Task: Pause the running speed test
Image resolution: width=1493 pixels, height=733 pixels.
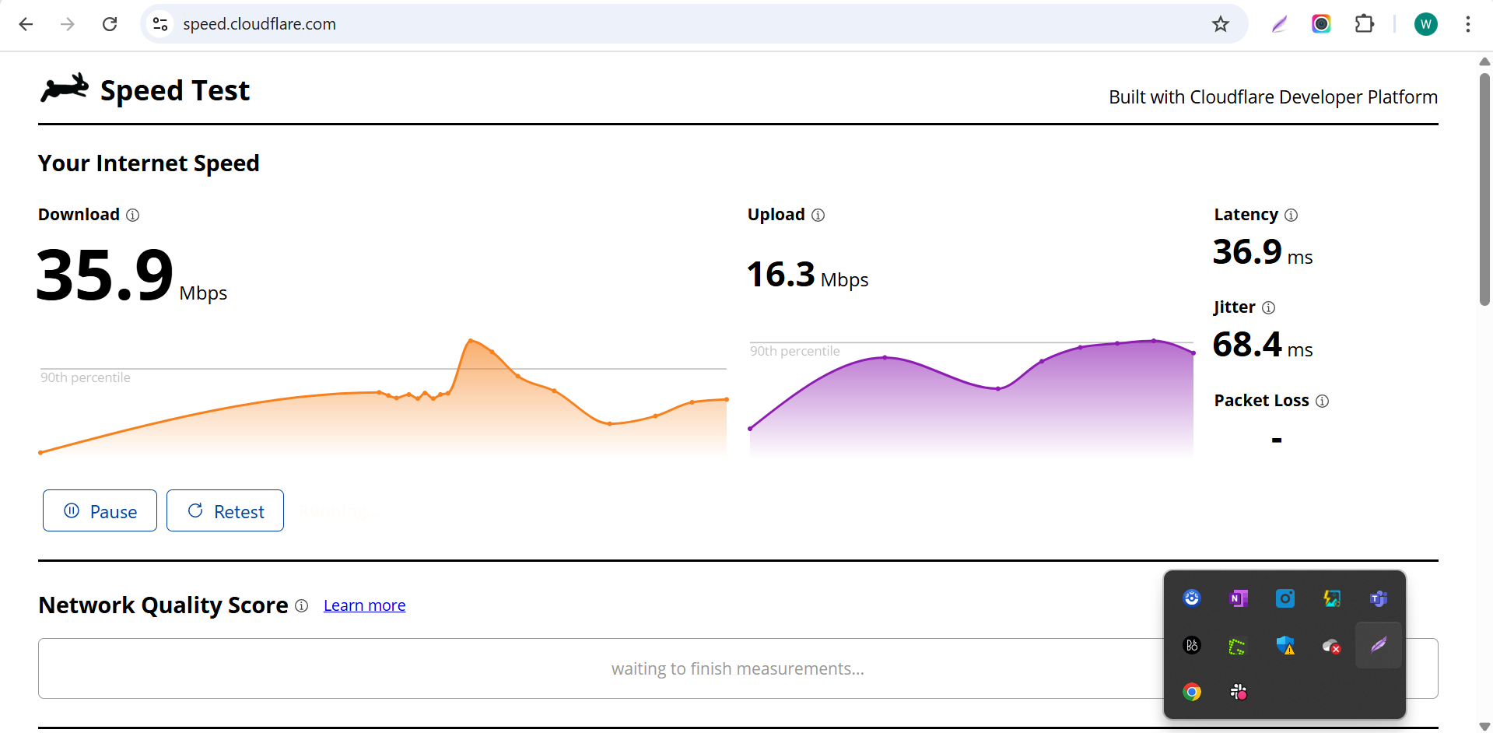Action: coord(100,511)
